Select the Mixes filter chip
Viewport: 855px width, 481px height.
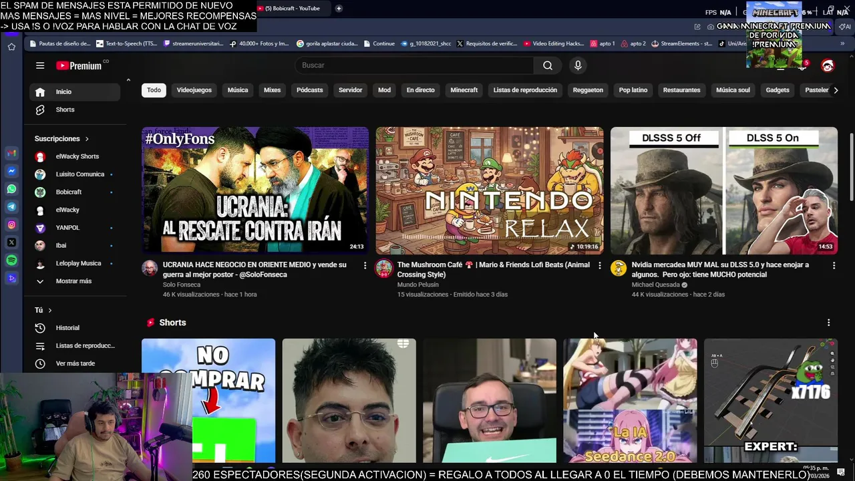coord(272,90)
